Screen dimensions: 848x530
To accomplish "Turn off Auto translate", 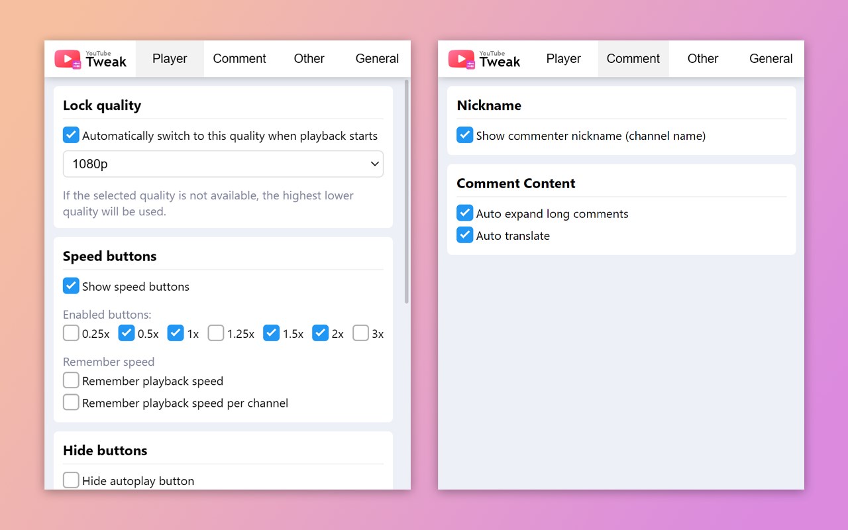I will [465, 235].
